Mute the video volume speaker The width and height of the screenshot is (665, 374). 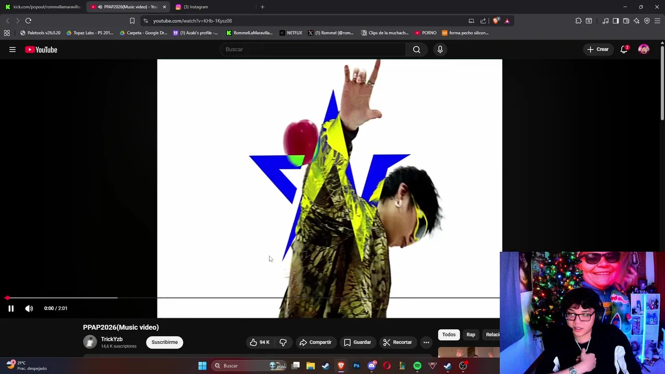coord(29,309)
